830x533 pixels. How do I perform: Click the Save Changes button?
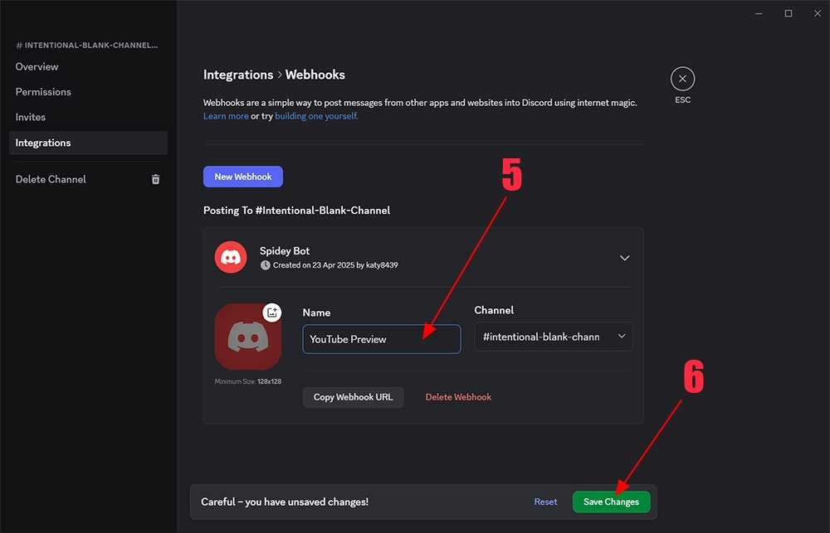(612, 502)
